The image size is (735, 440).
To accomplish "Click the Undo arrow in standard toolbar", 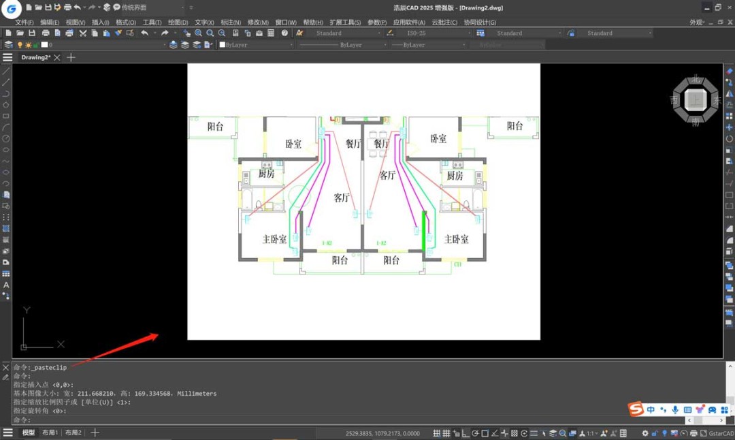I will coord(144,33).
